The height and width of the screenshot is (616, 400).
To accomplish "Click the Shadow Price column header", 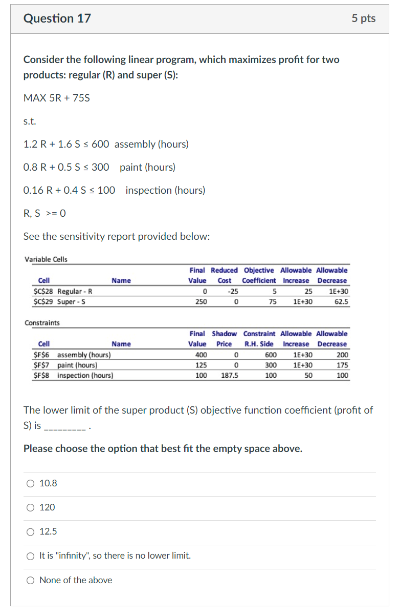I will click(x=224, y=339).
